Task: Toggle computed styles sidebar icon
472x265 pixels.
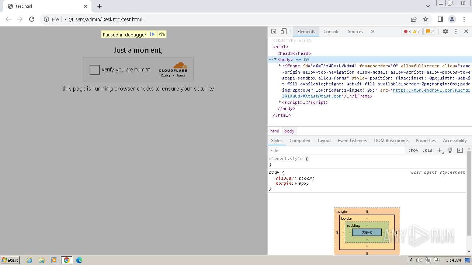Action: [460, 150]
